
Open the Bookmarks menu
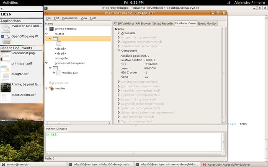pyautogui.click(x=70, y=18)
